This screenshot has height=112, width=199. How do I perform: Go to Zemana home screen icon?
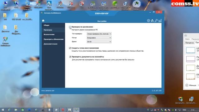pyautogui.click(x=43, y=21)
